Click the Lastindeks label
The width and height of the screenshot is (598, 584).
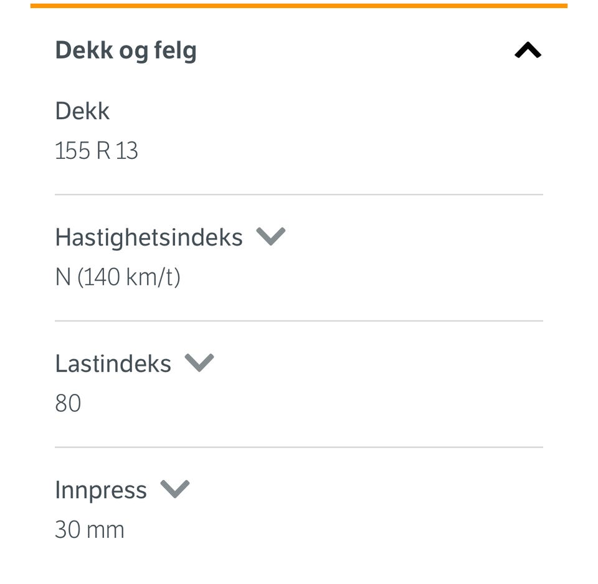point(113,363)
